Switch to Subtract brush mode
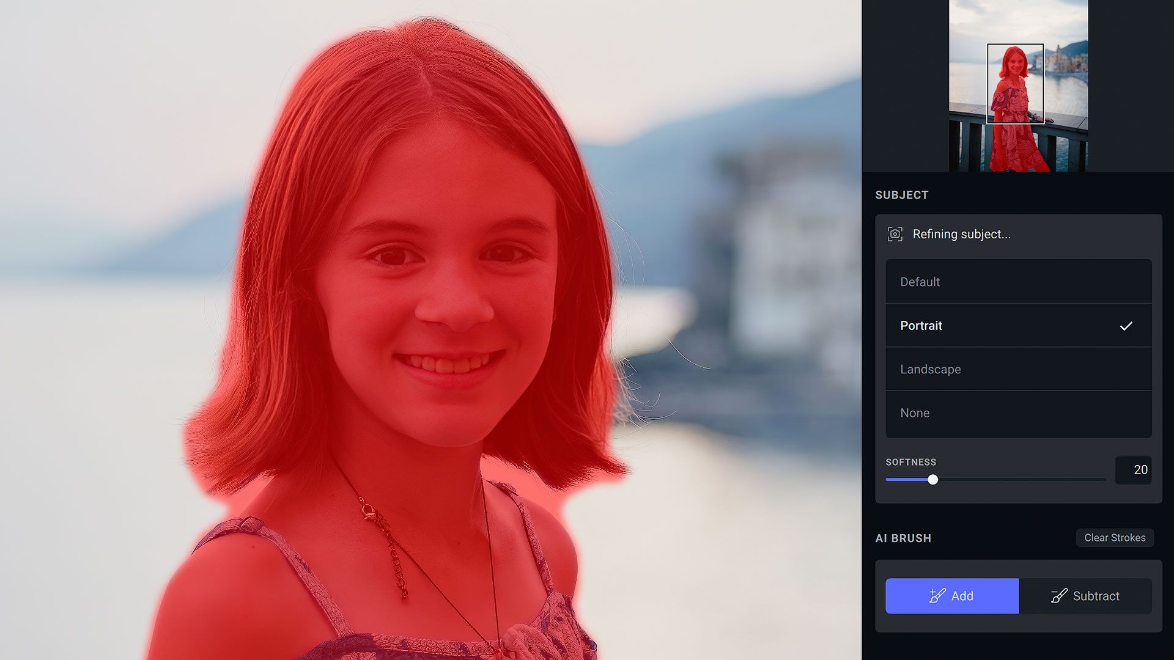Image resolution: width=1174 pixels, height=660 pixels. pyautogui.click(x=1085, y=596)
